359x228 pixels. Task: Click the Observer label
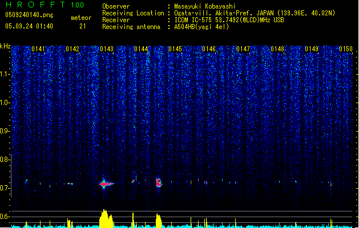point(116,6)
